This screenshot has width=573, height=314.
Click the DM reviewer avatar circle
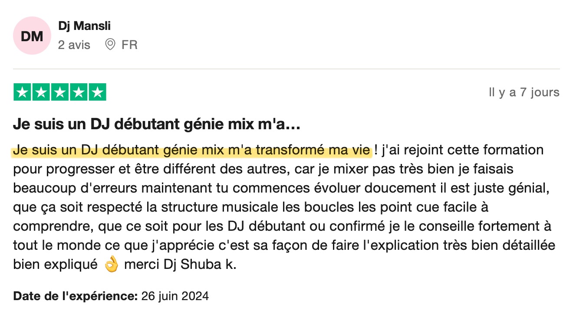coord(32,36)
